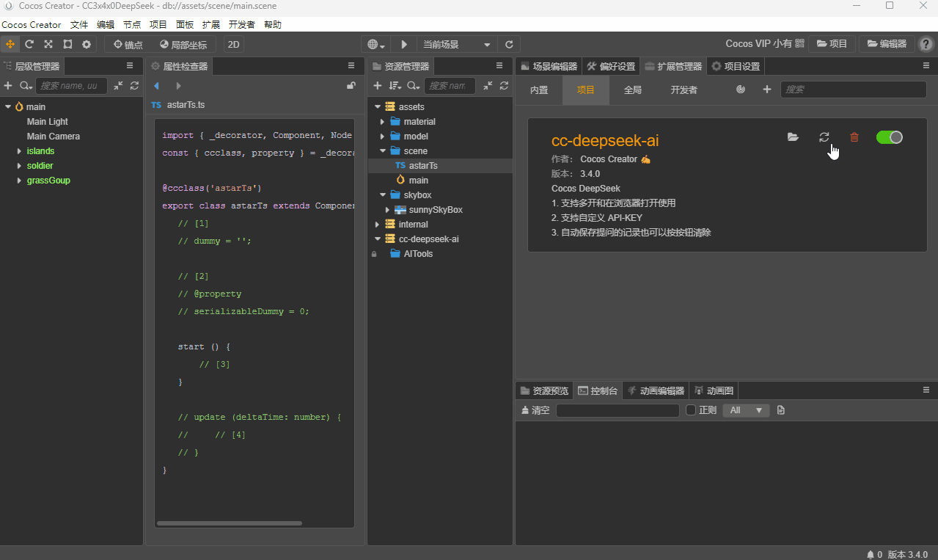Screen dimensions: 938x560
Task: Switch to the 动画编辑器 tab
Action: pos(656,390)
